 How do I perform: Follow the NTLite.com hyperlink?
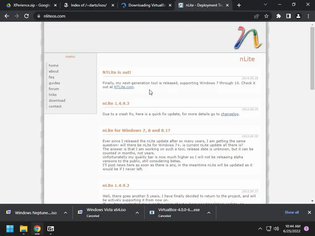(x=124, y=87)
